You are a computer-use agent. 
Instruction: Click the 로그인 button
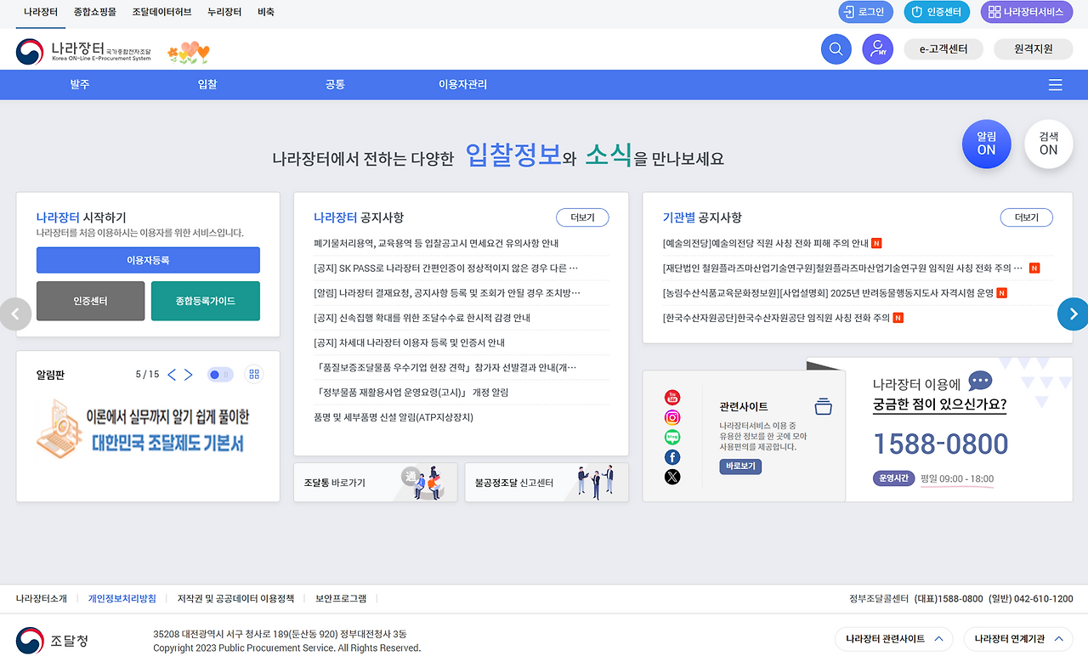(865, 12)
